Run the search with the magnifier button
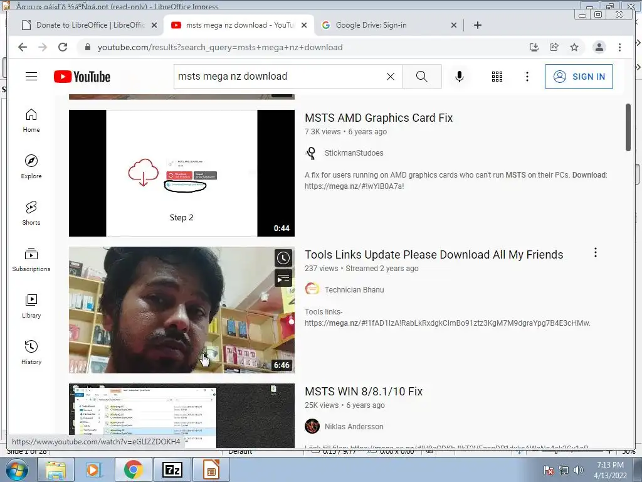This screenshot has width=642, height=482. (x=422, y=77)
